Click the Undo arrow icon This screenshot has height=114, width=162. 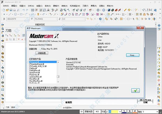(23, 10)
